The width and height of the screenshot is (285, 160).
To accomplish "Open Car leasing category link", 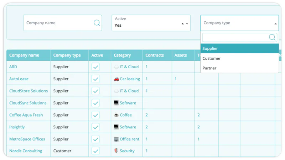I will (130, 79).
